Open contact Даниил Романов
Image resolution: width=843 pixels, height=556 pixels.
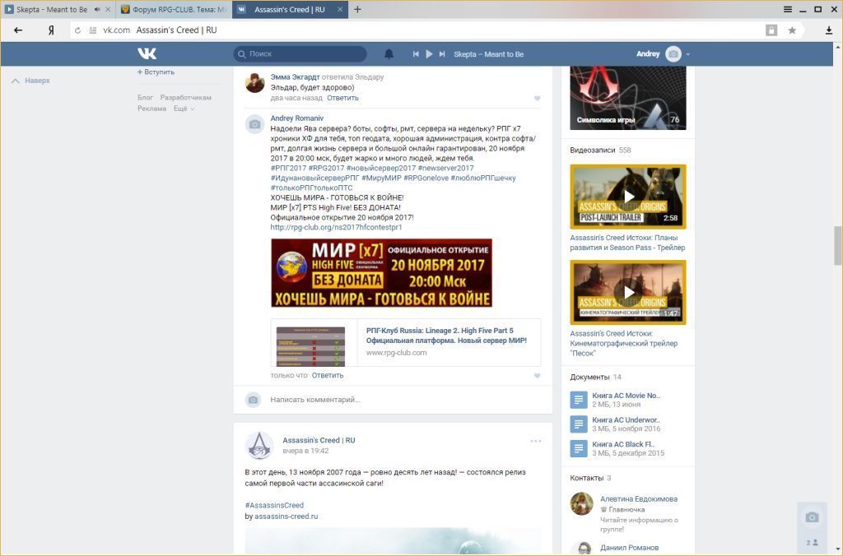629,548
